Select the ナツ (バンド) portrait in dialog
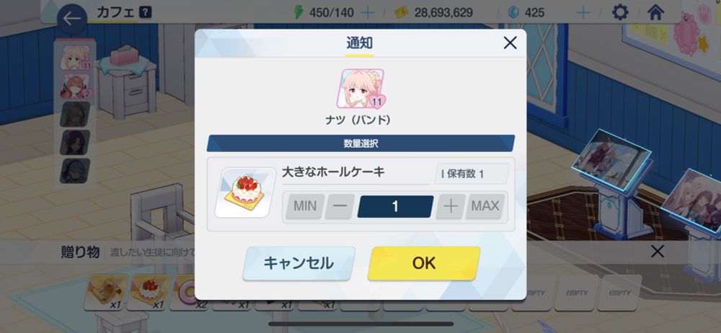721x333 pixels. click(x=363, y=89)
